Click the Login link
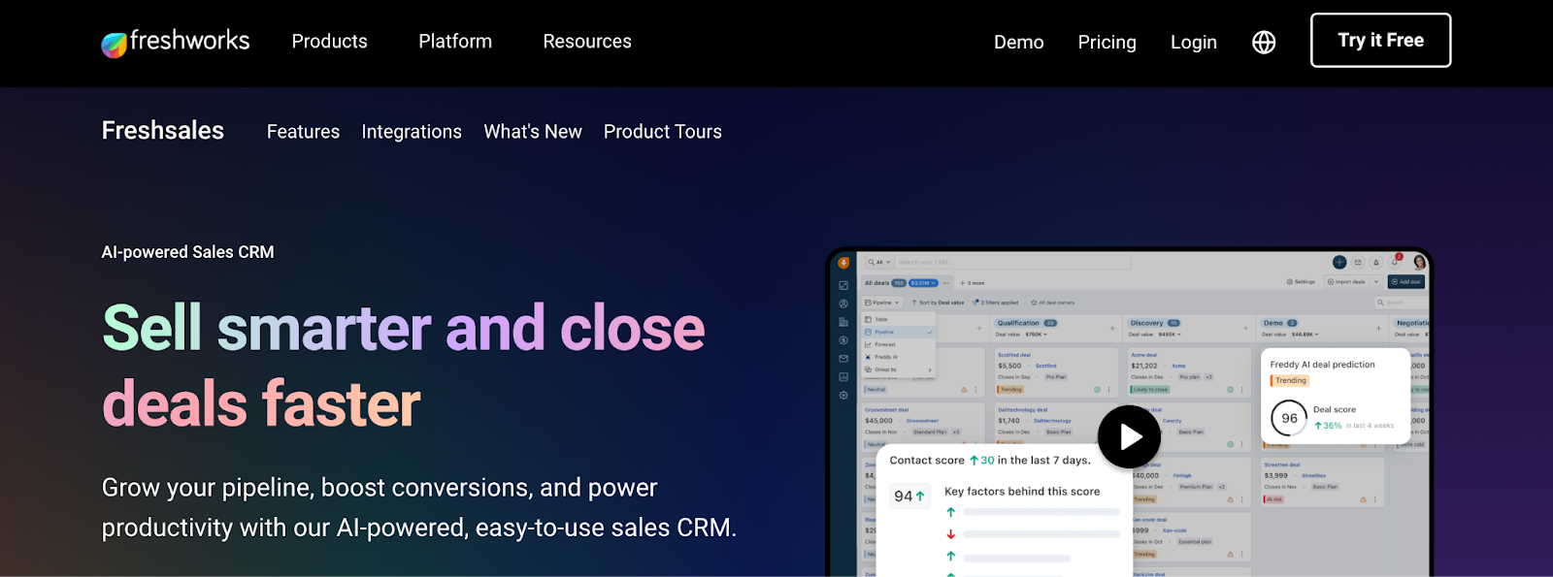This screenshot has height=577, width=1553. (x=1193, y=43)
